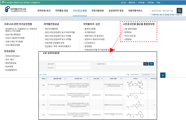
Task: Open the 행정처분정보 link
Action: click(x=11, y=63)
